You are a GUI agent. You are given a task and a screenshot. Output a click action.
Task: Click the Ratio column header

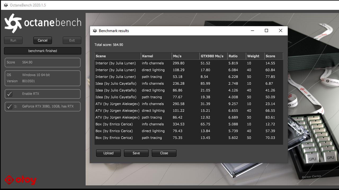click(237, 56)
